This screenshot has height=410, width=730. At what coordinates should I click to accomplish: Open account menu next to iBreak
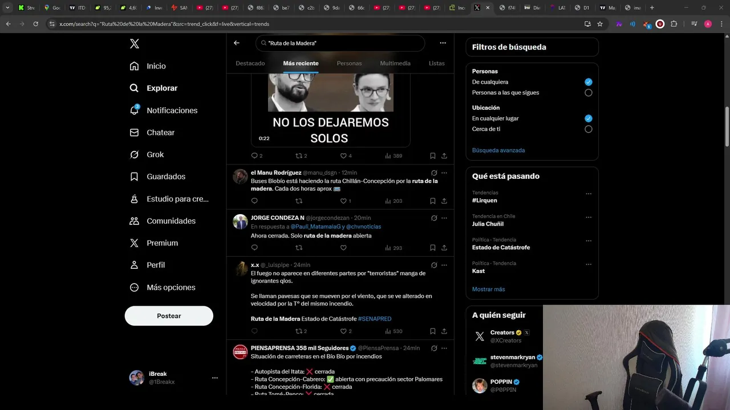coord(215,378)
